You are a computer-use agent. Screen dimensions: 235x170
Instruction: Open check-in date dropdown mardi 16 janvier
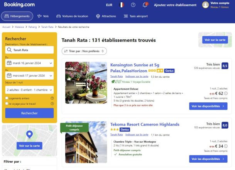(x=29, y=63)
